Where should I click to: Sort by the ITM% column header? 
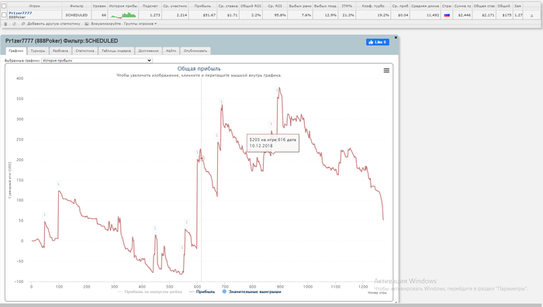coord(347,6)
